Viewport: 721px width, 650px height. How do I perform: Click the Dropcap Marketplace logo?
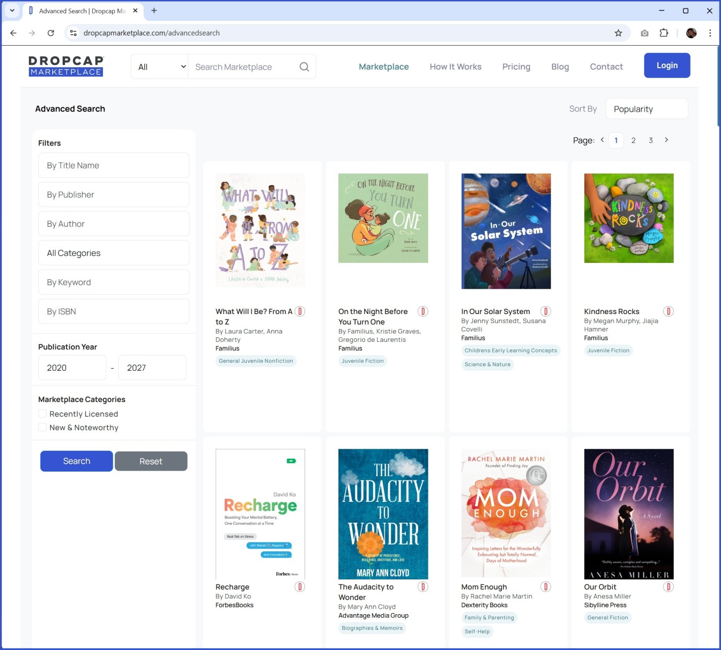point(66,66)
